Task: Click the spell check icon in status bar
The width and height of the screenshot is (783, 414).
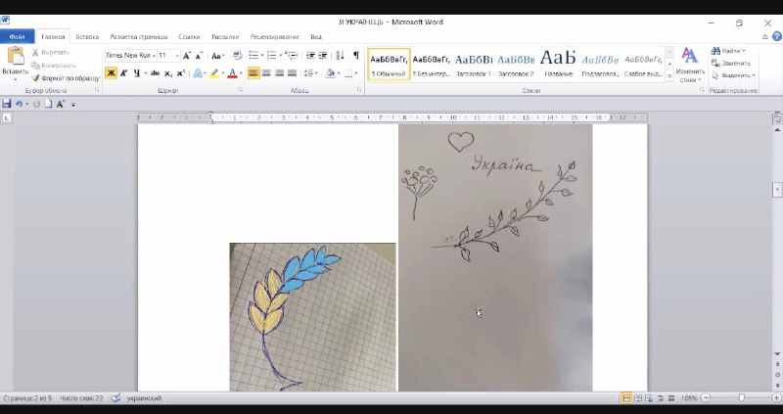Action: [115, 398]
